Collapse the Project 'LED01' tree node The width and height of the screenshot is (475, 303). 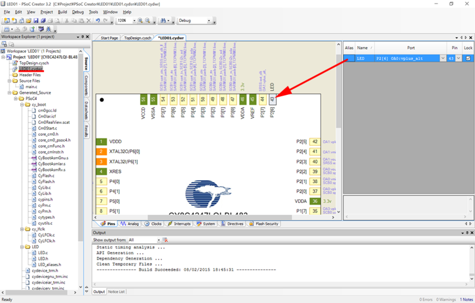(x=4, y=57)
